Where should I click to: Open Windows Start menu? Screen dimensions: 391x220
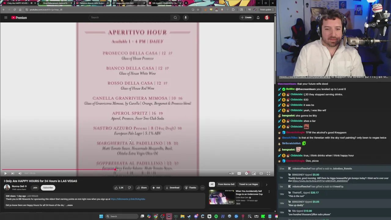[101, 216]
